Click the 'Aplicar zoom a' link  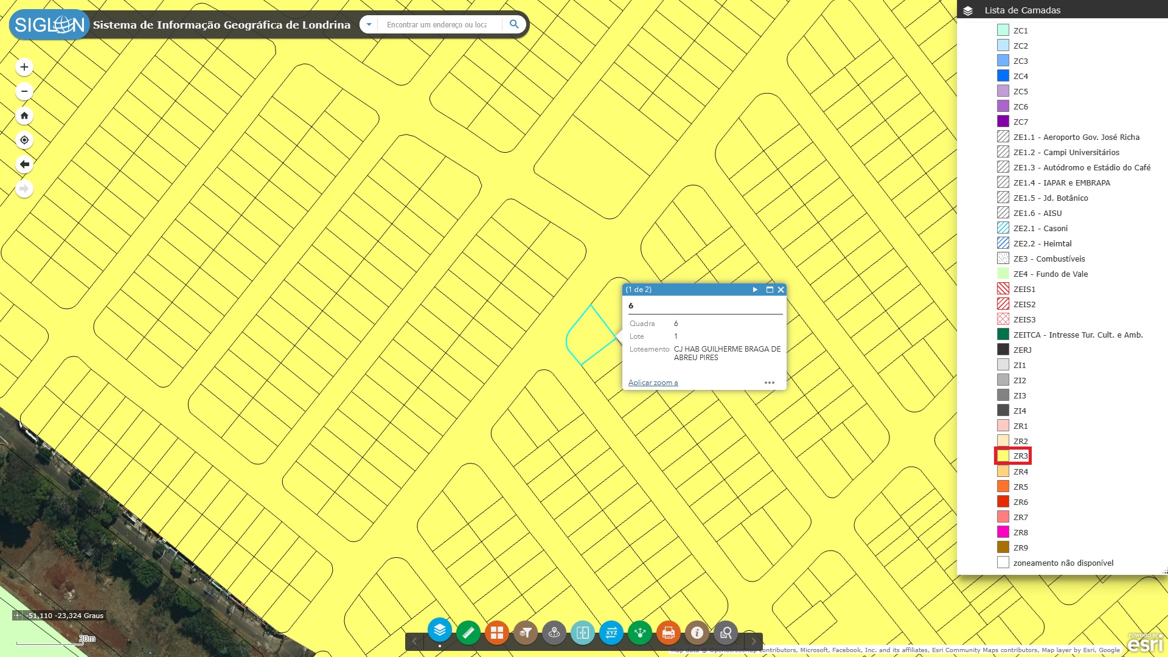tap(653, 383)
